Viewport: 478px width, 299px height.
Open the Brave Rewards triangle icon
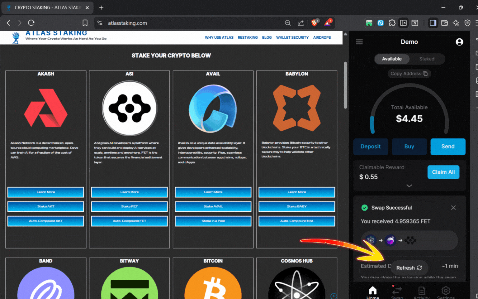click(x=327, y=23)
